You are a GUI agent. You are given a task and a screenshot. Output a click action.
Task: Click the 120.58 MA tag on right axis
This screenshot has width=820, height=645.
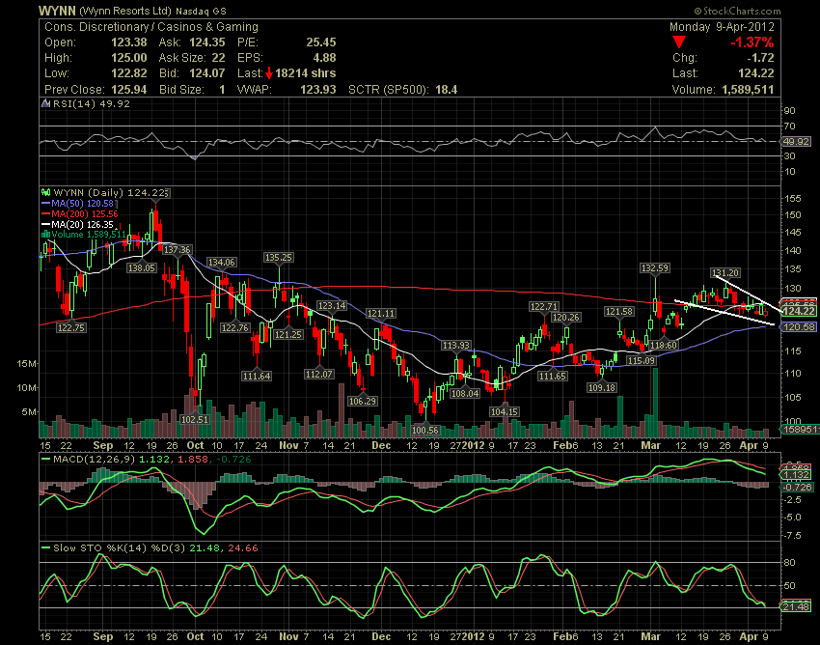tap(799, 326)
